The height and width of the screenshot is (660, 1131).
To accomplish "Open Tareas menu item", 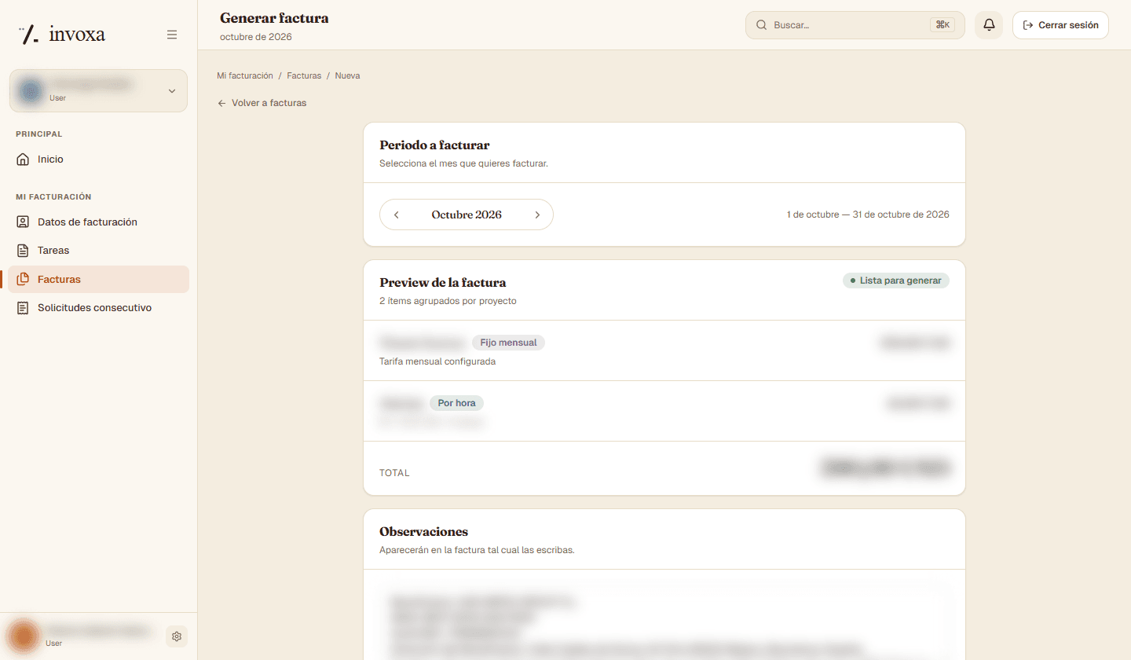I will pyautogui.click(x=99, y=251).
